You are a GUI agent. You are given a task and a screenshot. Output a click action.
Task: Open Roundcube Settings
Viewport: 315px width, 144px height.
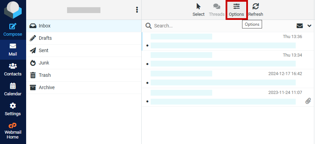coord(13,109)
